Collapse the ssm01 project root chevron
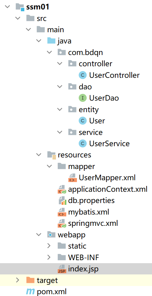The image size is (152, 296). coord(8,7)
